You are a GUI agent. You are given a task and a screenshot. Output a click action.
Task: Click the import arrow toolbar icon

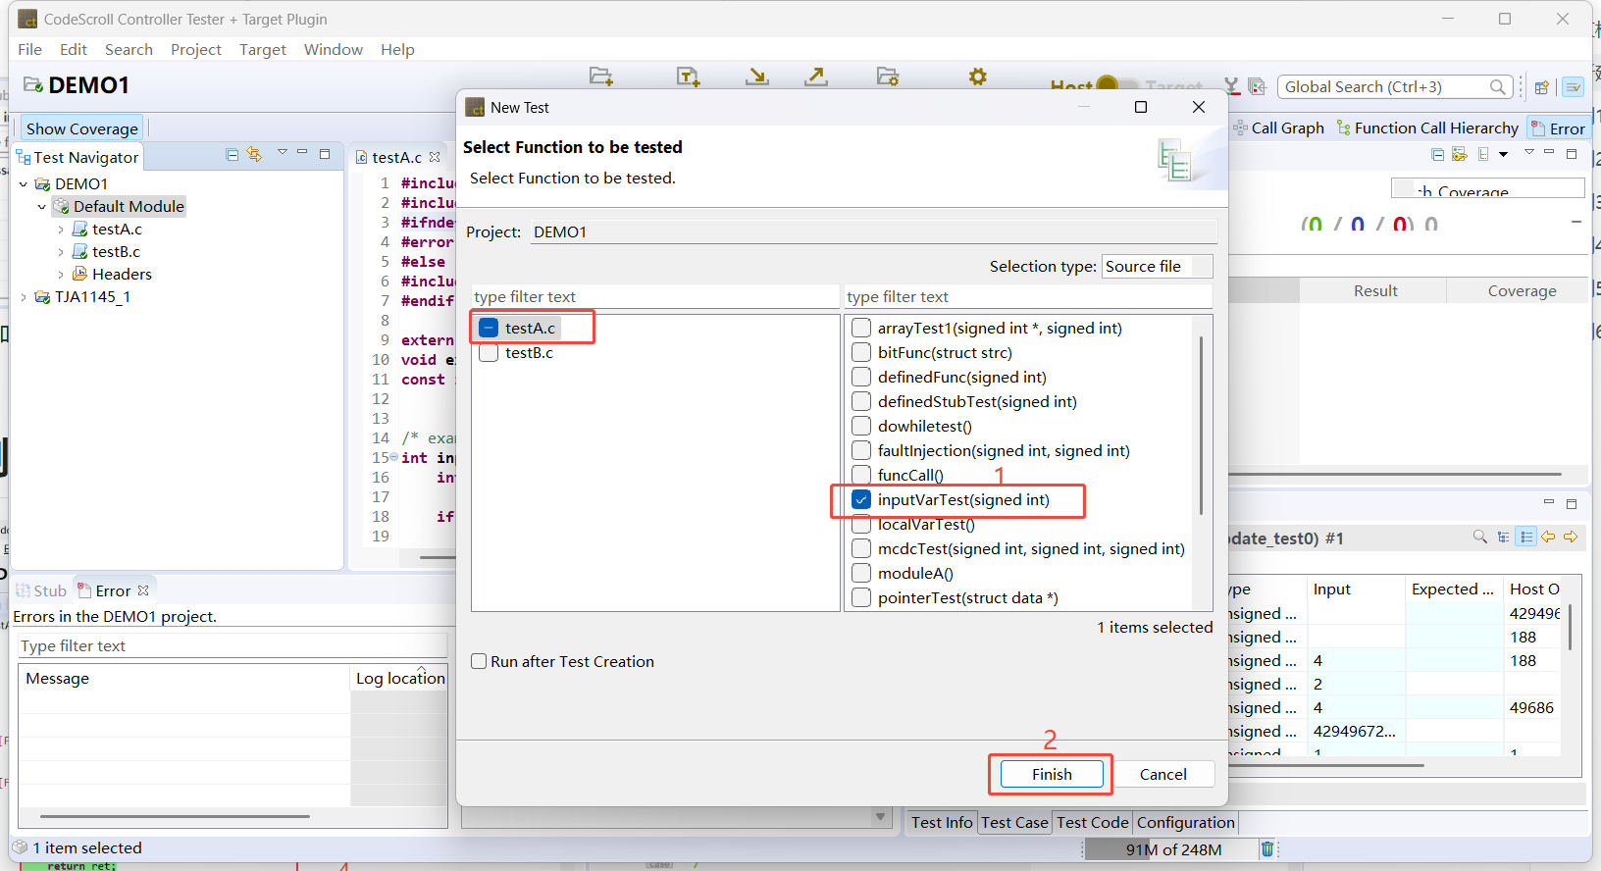point(756,77)
